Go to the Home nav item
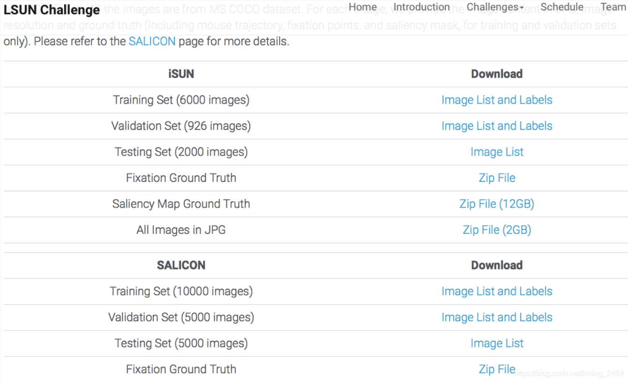Screen dimensions: 628x382 click(363, 7)
